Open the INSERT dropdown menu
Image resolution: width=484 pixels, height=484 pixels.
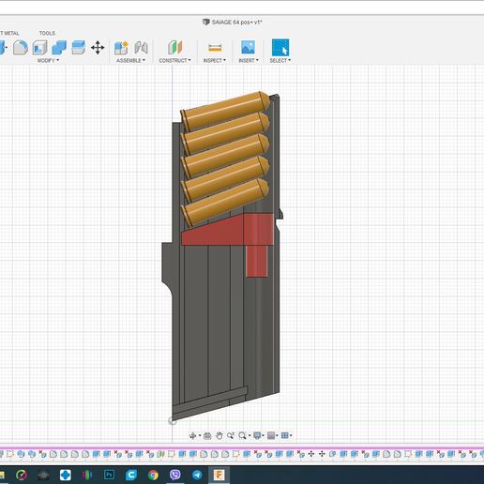coord(249,60)
